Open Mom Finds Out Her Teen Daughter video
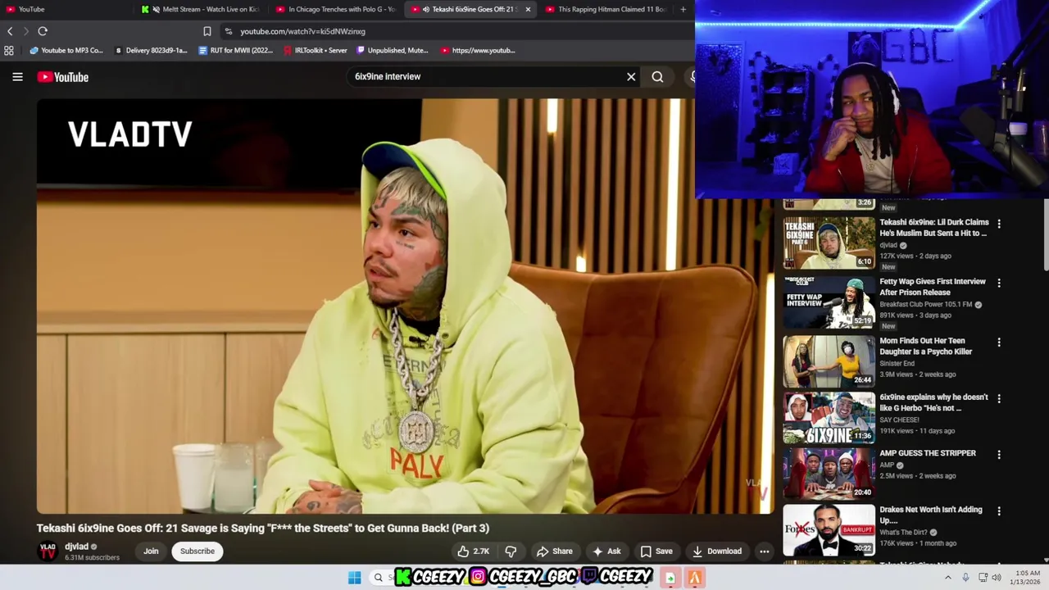The image size is (1049, 590). click(x=829, y=361)
